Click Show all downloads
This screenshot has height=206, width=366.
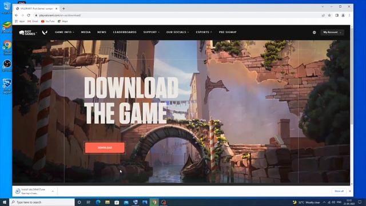(339, 191)
